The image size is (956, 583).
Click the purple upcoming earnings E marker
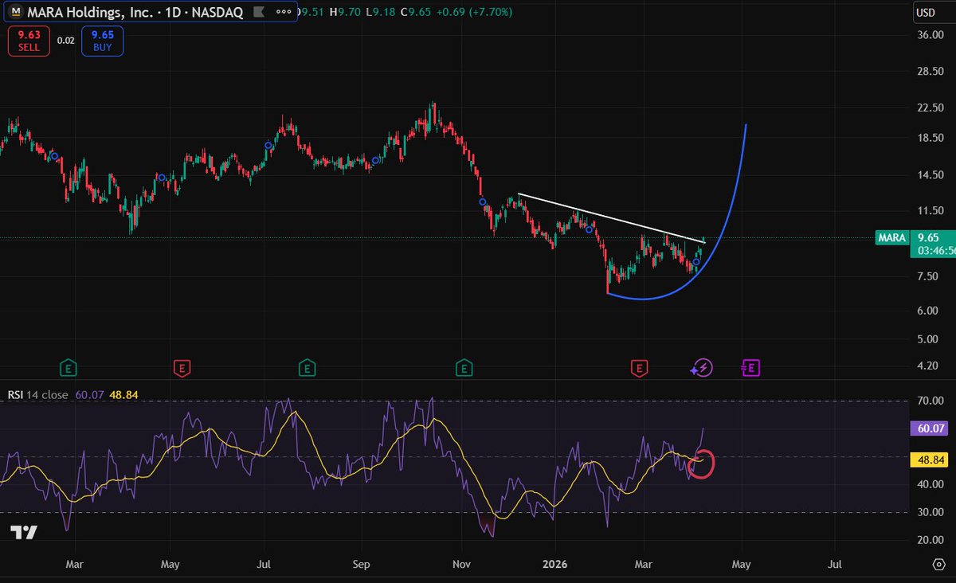pos(751,367)
